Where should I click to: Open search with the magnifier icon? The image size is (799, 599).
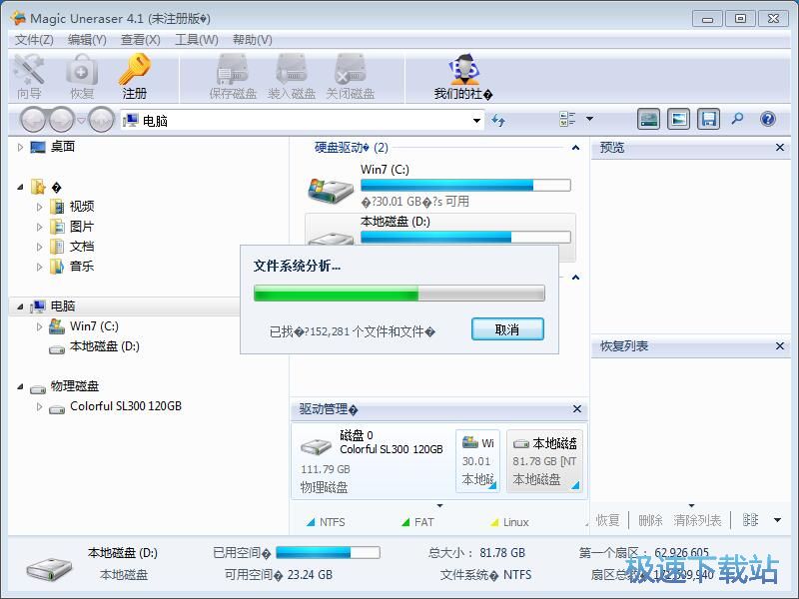[x=737, y=119]
